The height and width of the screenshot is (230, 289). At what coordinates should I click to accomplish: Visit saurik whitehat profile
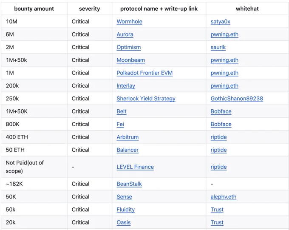click(x=218, y=47)
